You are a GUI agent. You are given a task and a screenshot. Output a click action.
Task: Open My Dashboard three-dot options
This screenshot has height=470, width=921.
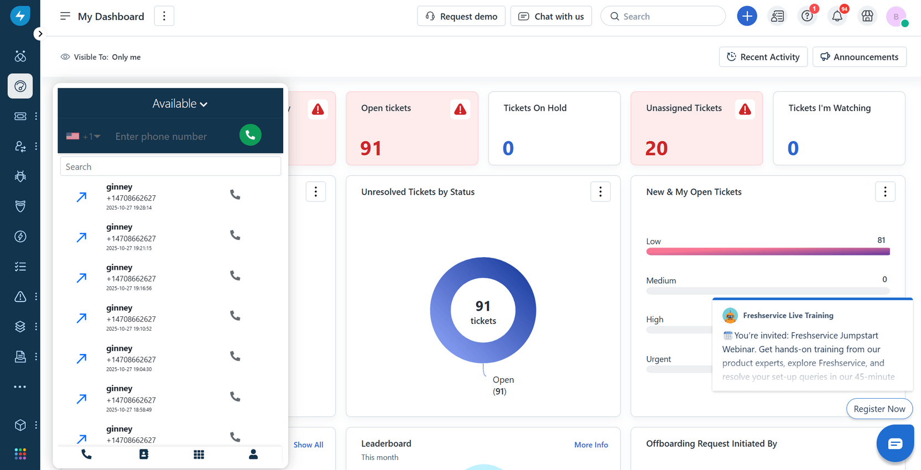(164, 16)
